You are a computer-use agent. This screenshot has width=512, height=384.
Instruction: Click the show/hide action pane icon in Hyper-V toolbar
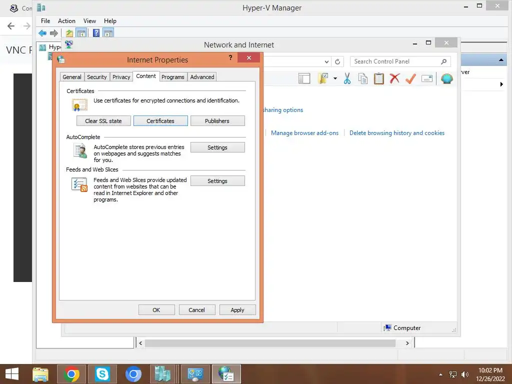click(108, 33)
